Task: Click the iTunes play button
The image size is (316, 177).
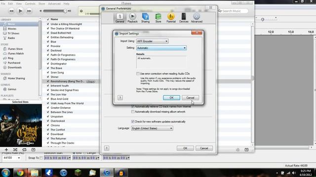Action: click(20, 11)
